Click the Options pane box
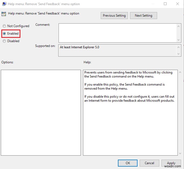 pyautogui.click(x=41, y=113)
